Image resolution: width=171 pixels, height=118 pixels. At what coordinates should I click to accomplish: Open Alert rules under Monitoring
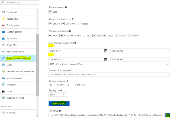18,113
